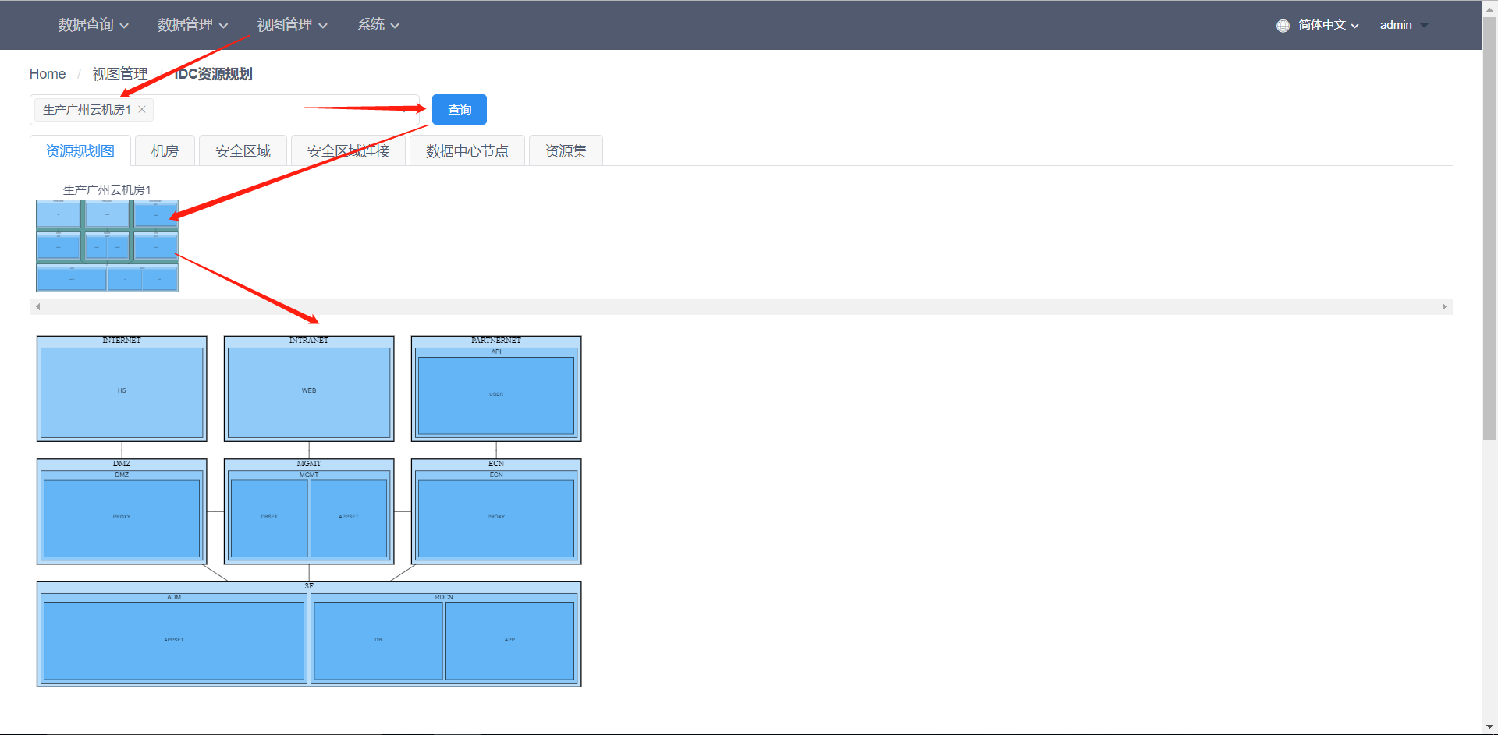Expand the 系统 menu

click(378, 25)
